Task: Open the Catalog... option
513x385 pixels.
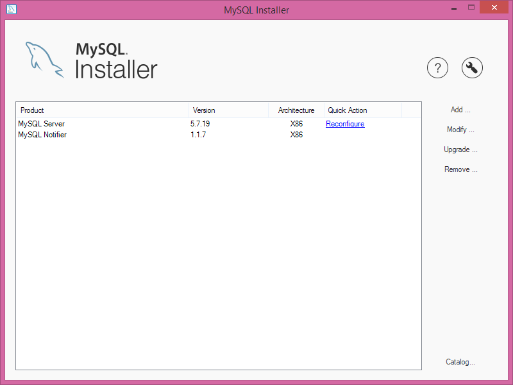Action: [460, 362]
